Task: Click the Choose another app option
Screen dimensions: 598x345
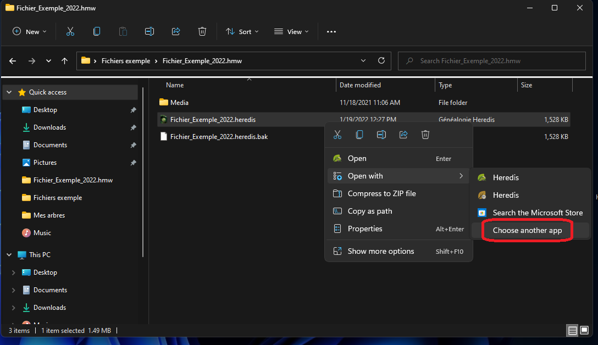Action: click(526, 230)
